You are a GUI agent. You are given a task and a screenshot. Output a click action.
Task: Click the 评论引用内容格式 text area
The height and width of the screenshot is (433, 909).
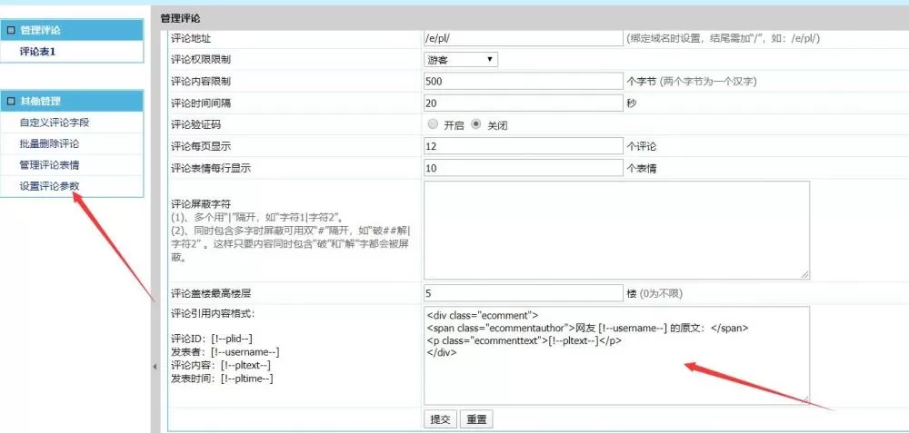pos(616,356)
